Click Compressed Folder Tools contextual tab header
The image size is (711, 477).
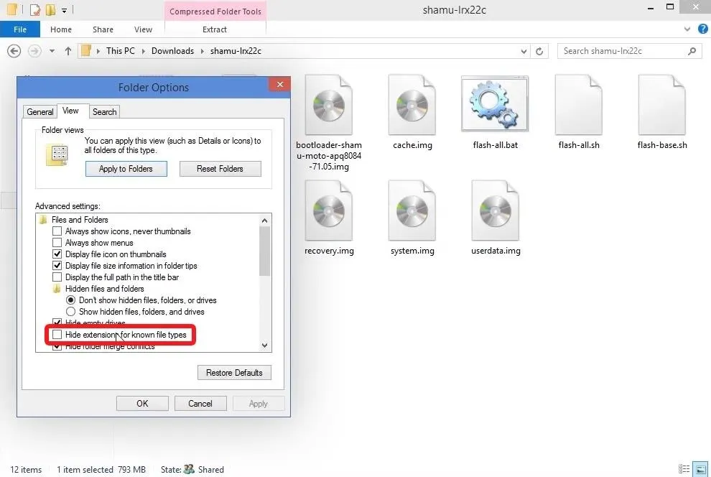click(215, 11)
